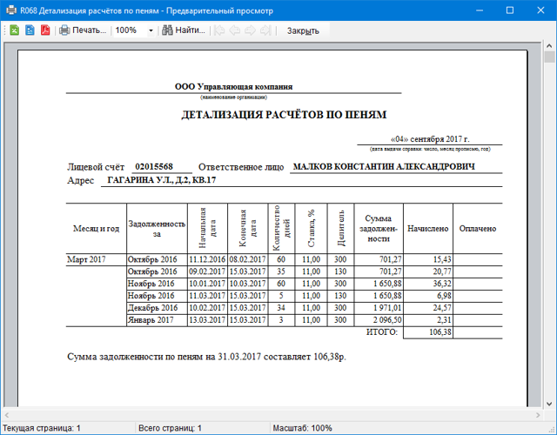This screenshot has height=435, width=557.
Task: Click the report title heading text
Action: 284,114
